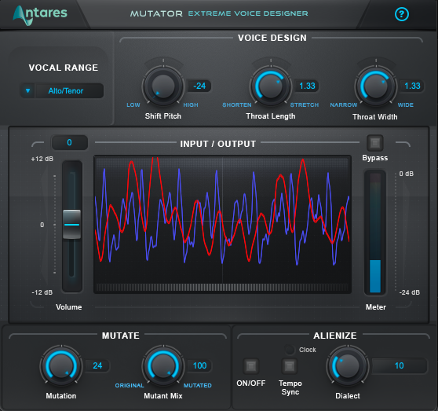The height and width of the screenshot is (411, 438).
Task: Click the Dialect value 10
Action: [400, 365]
